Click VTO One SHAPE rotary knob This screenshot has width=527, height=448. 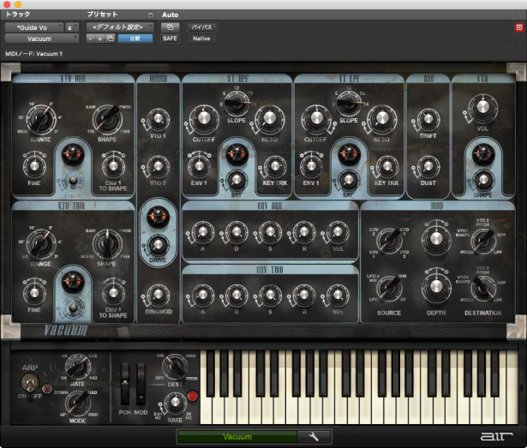coord(108,120)
